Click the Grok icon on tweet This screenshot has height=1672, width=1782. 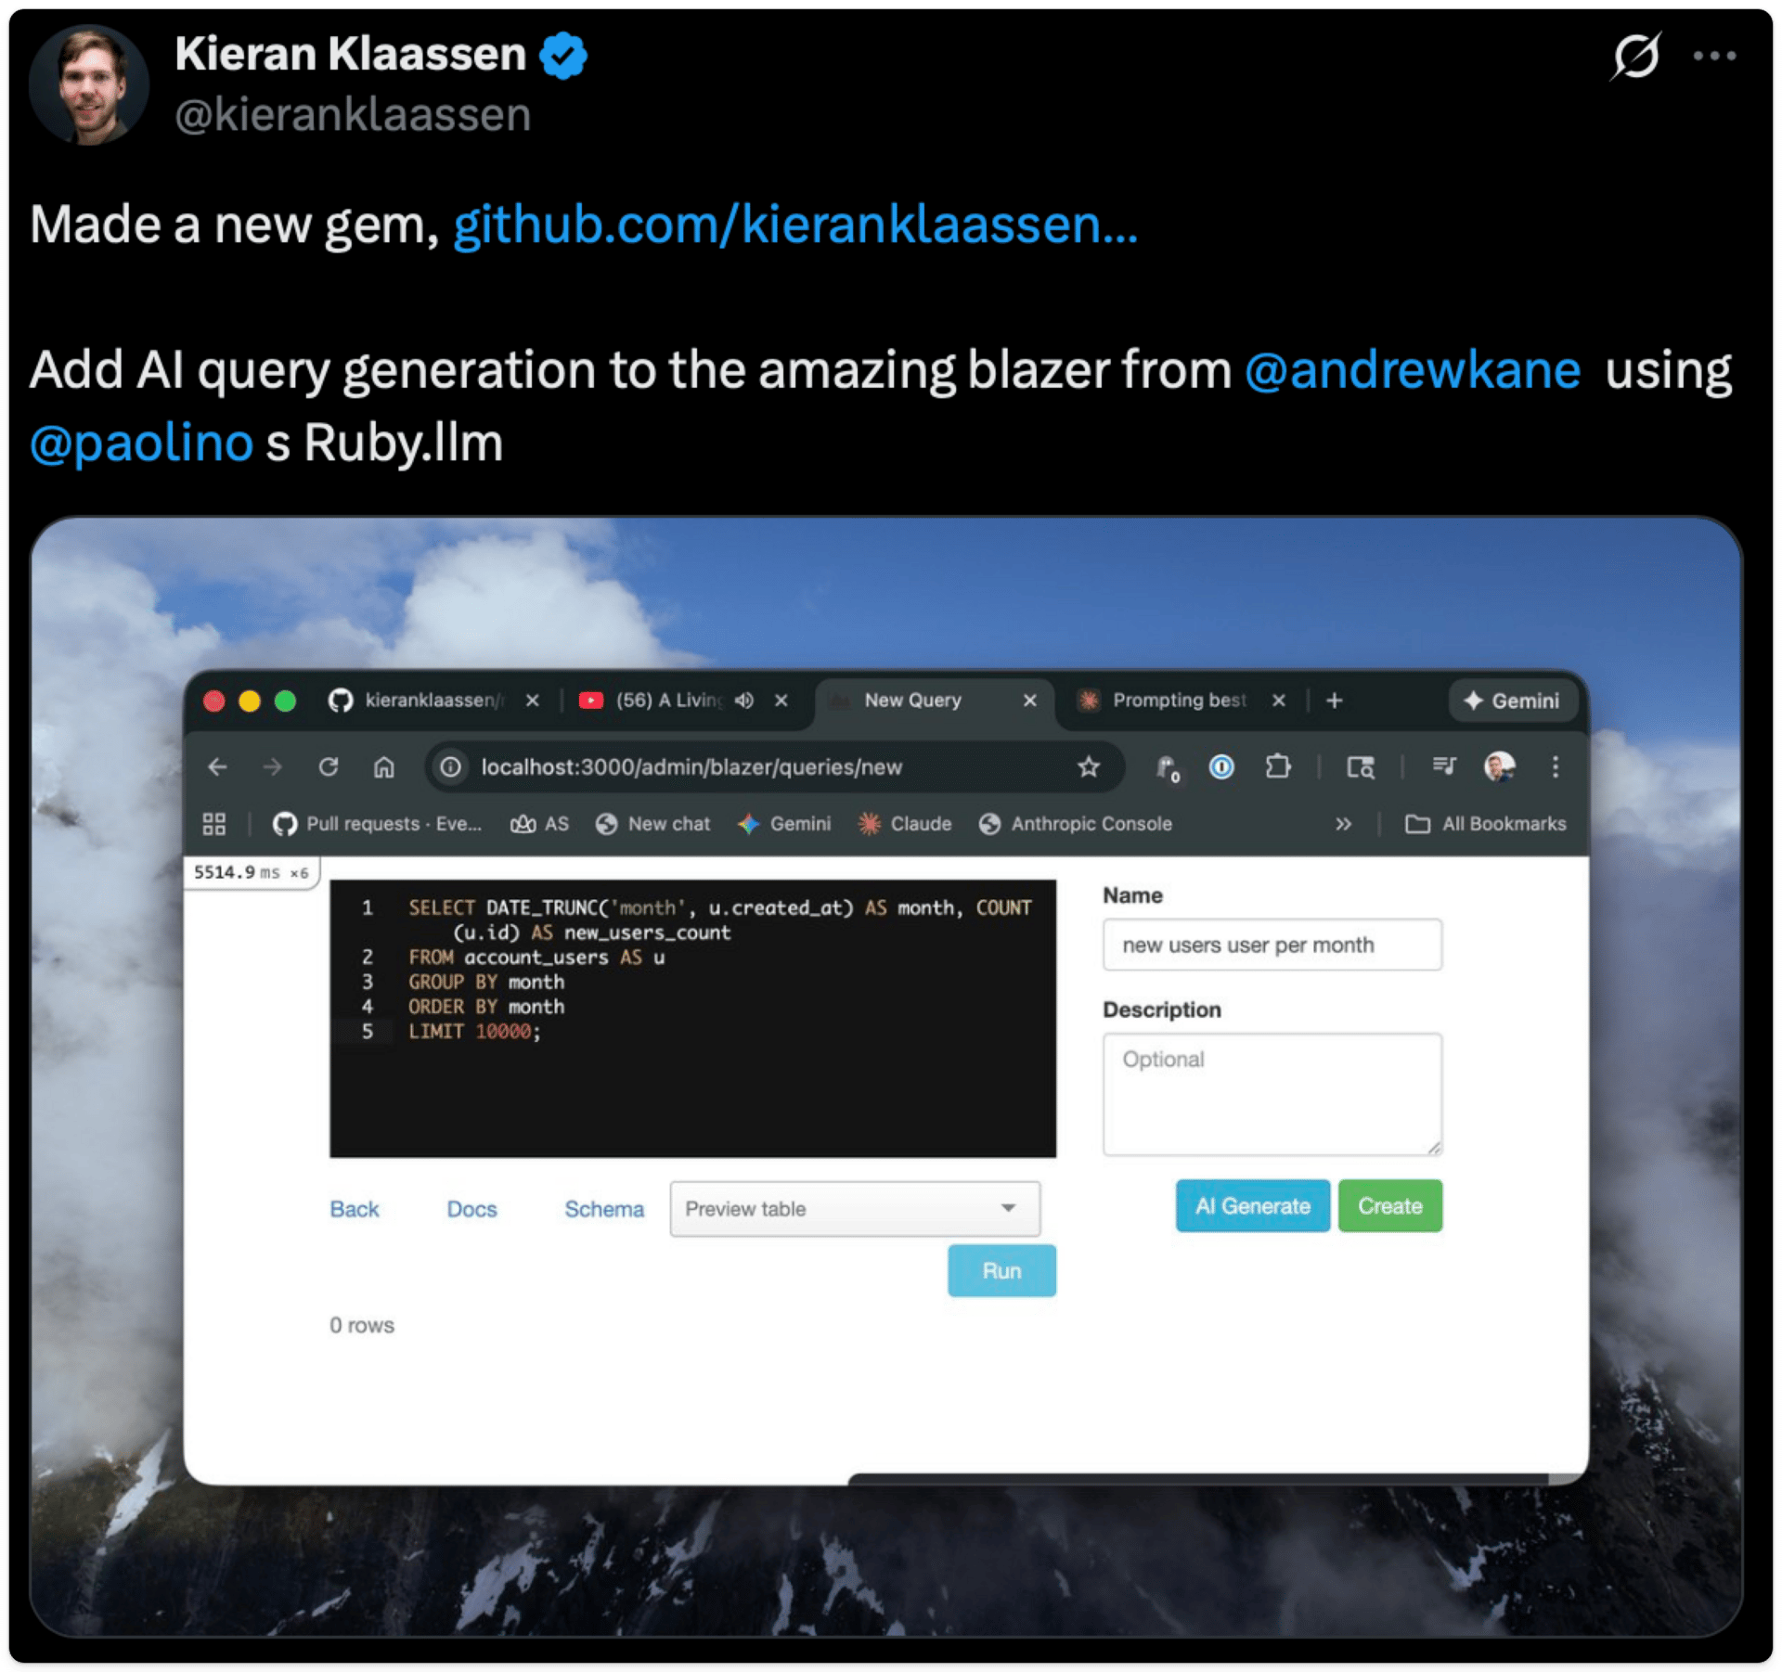click(x=1635, y=56)
